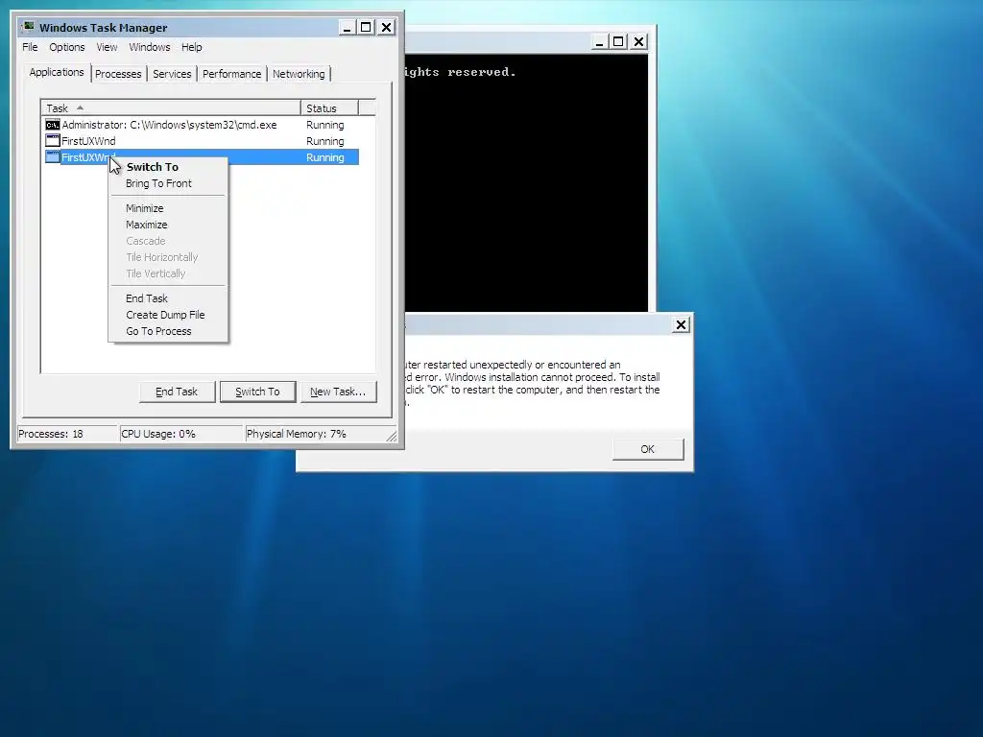Choose Bring To Front in context menu

point(168,183)
